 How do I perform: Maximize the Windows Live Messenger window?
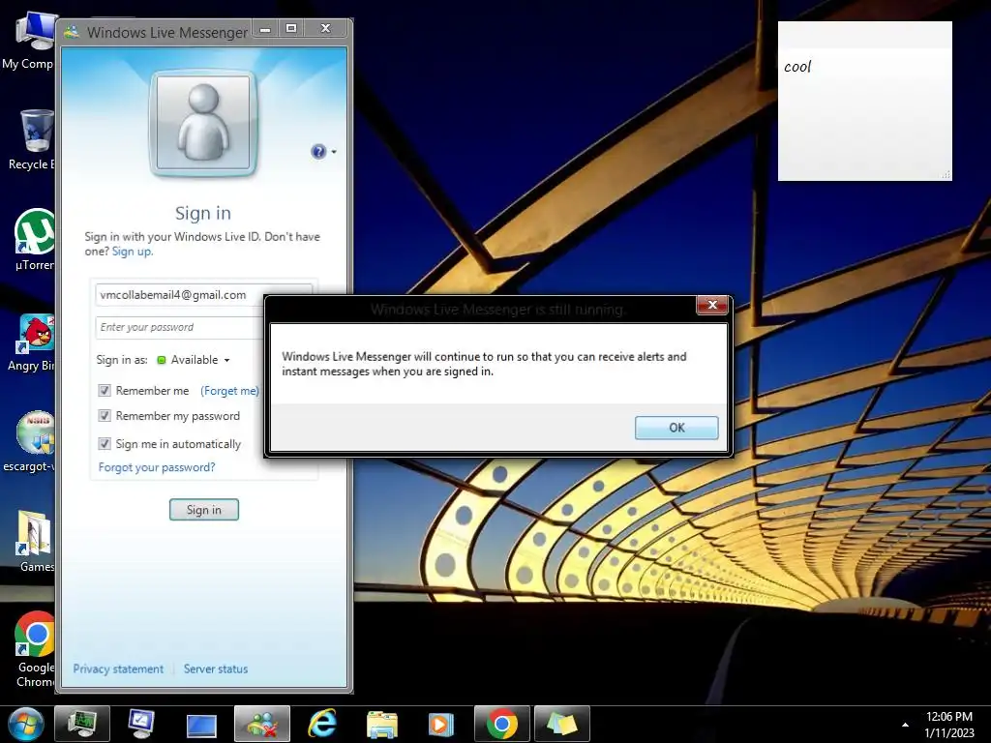290,28
